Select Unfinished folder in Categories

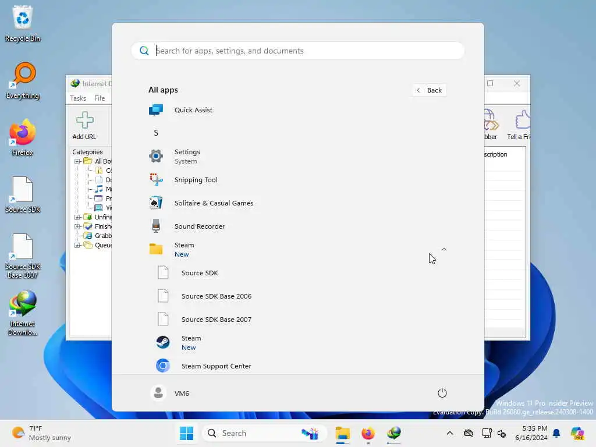coord(98,217)
